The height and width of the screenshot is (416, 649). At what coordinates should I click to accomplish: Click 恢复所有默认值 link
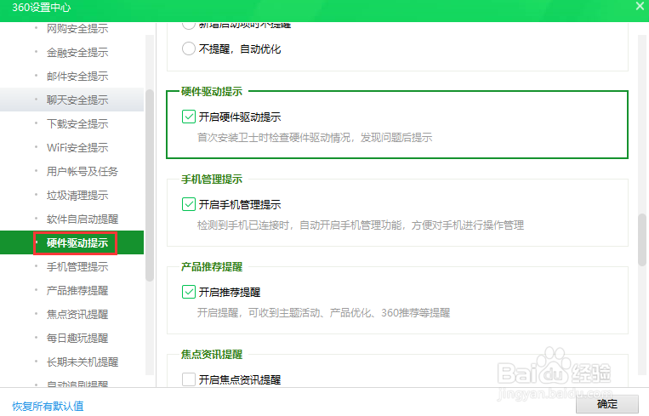[48, 406]
